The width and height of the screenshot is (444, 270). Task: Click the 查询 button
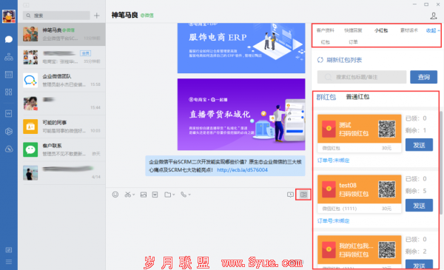(x=423, y=77)
